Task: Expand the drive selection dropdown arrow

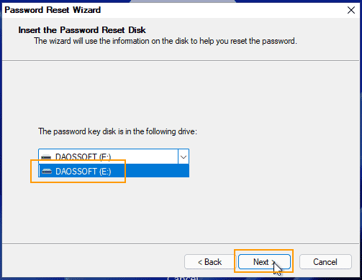Action: click(x=184, y=157)
